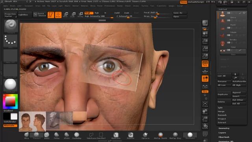252x142 pixels.
Task: Click the Projection Master button
Action: pos(10,15)
